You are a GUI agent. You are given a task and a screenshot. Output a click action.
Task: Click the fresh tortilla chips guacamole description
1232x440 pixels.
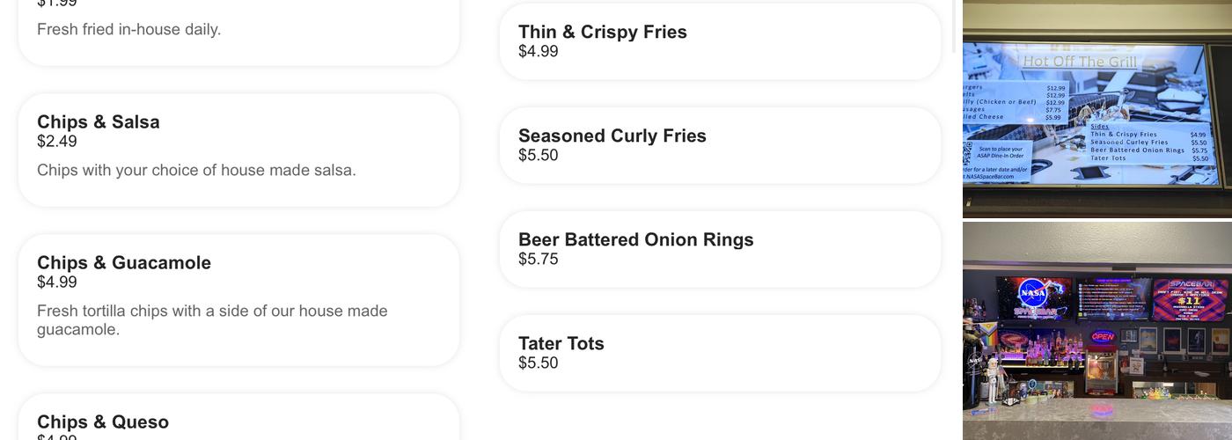212,320
